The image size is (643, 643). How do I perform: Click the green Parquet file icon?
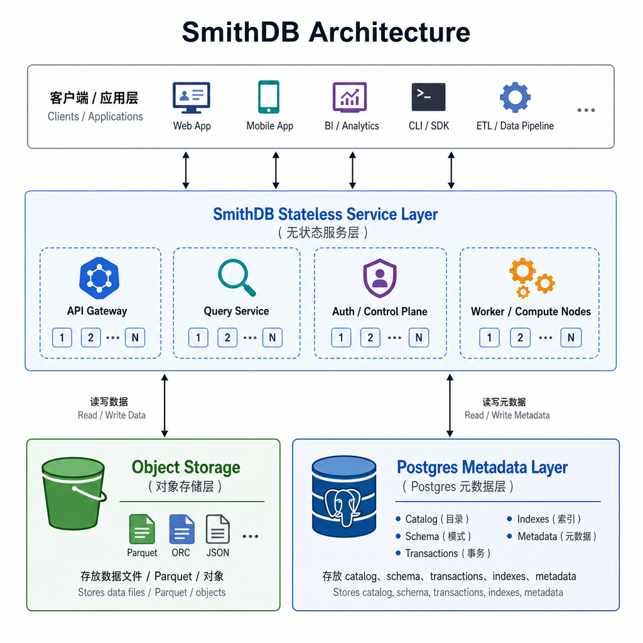click(x=142, y=529)
